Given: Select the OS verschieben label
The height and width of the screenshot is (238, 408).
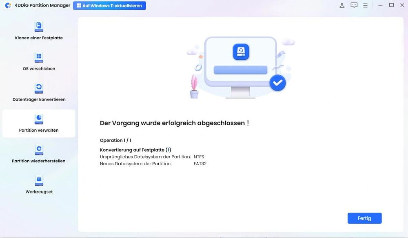Looking at the screenshot, I should coord(39,69).
